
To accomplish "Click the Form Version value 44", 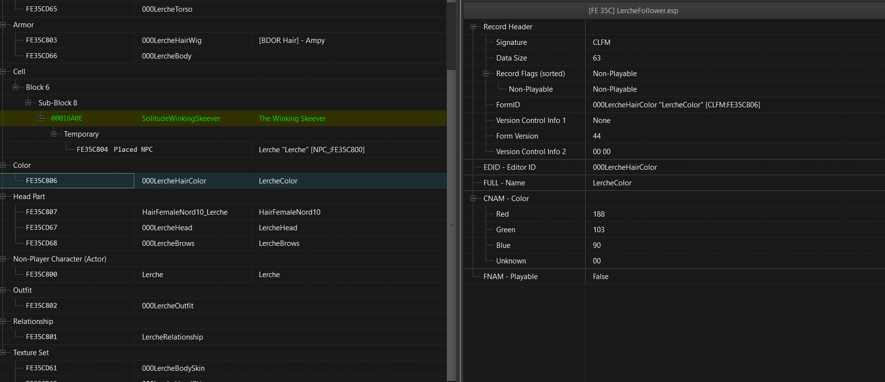I will (597, 136).
